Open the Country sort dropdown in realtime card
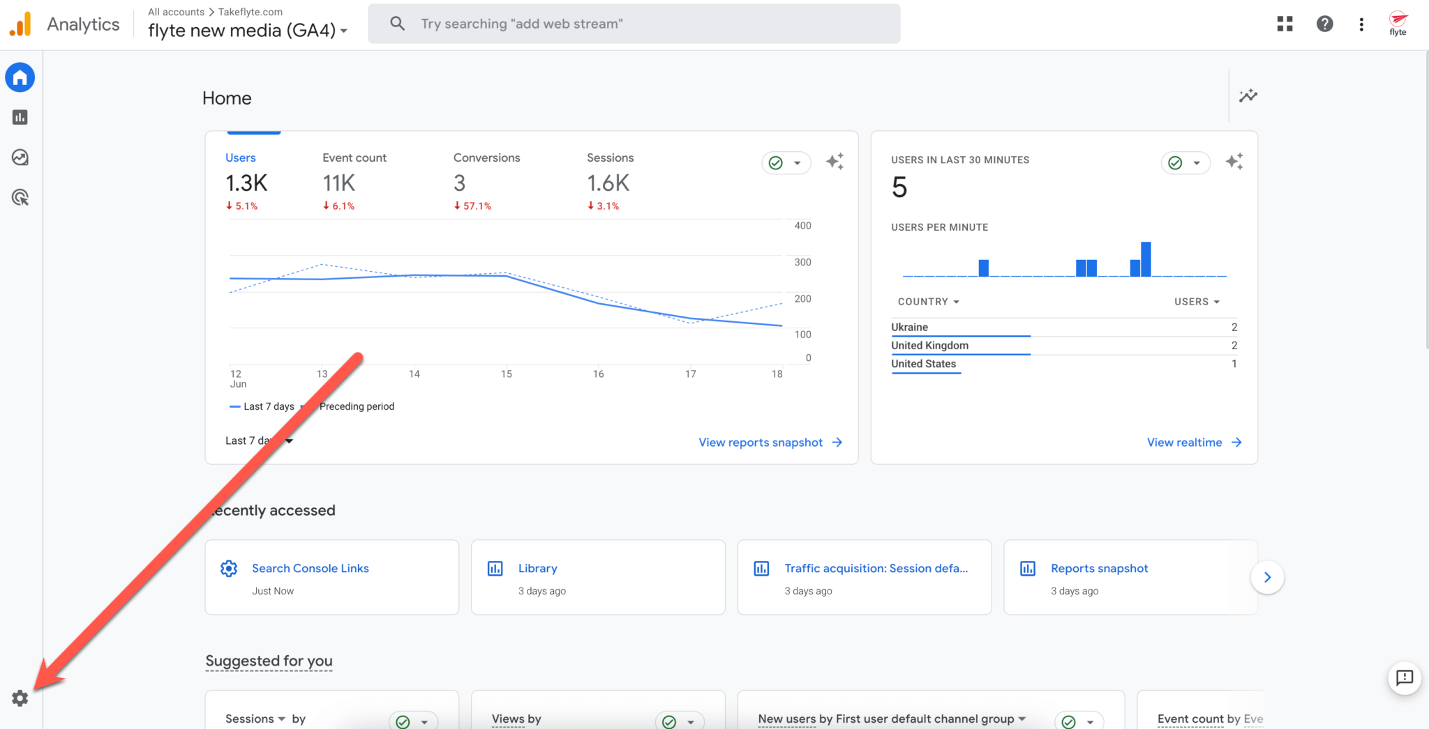Viewport: 1429px width, 729px height. [x=927, y=301]
